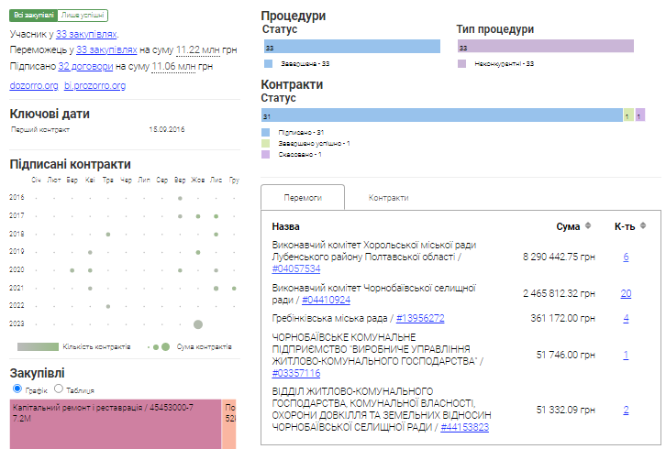Image resolution: width=666 pixels, height=449 pixels.
Task: Select the Графік radio button
Action: pyautogui.click(x=16, y=389)
